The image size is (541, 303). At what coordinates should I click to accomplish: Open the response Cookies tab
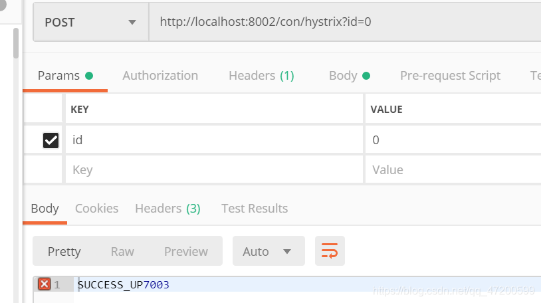[x=96, y=209]
